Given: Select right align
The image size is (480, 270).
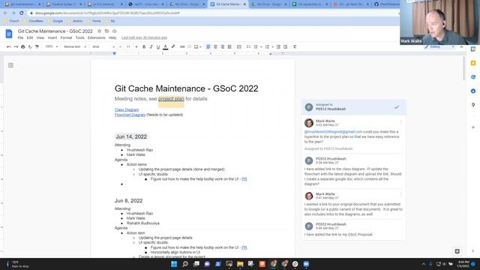Looking at the screenshot, I should point(222,46).
